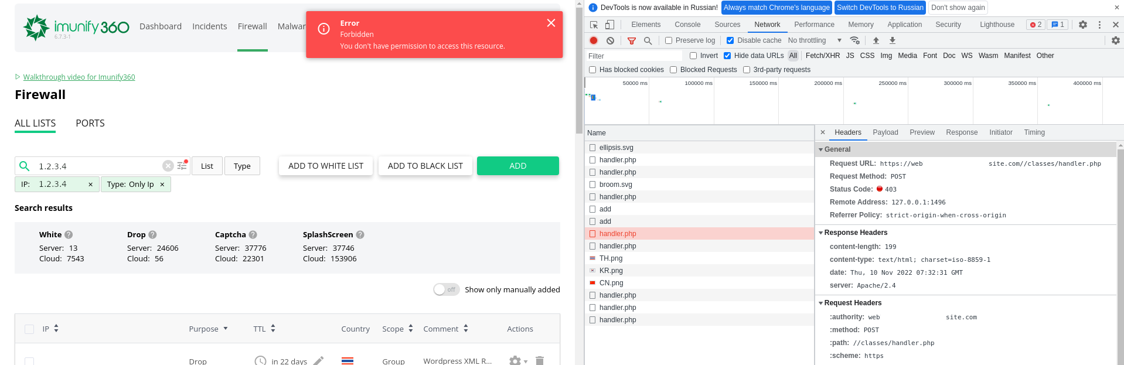Switch to the PORTS tab
Image resolution: width=1124 pixels, height=365 pixels.
90,123
